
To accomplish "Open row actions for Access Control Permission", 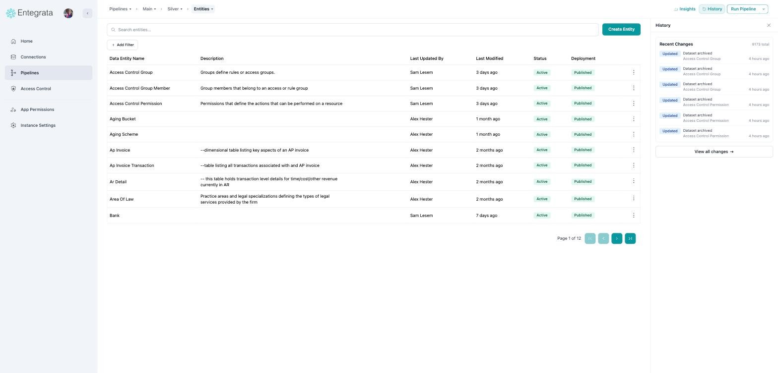I will [x=634, y=104].
